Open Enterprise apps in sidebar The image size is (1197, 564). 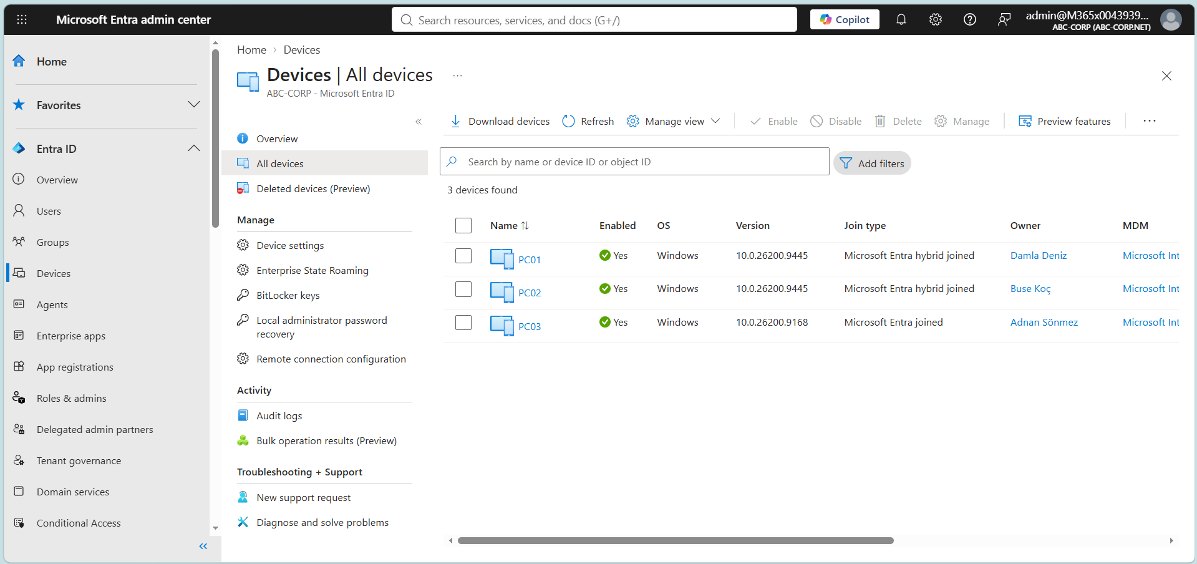point(70,336)
